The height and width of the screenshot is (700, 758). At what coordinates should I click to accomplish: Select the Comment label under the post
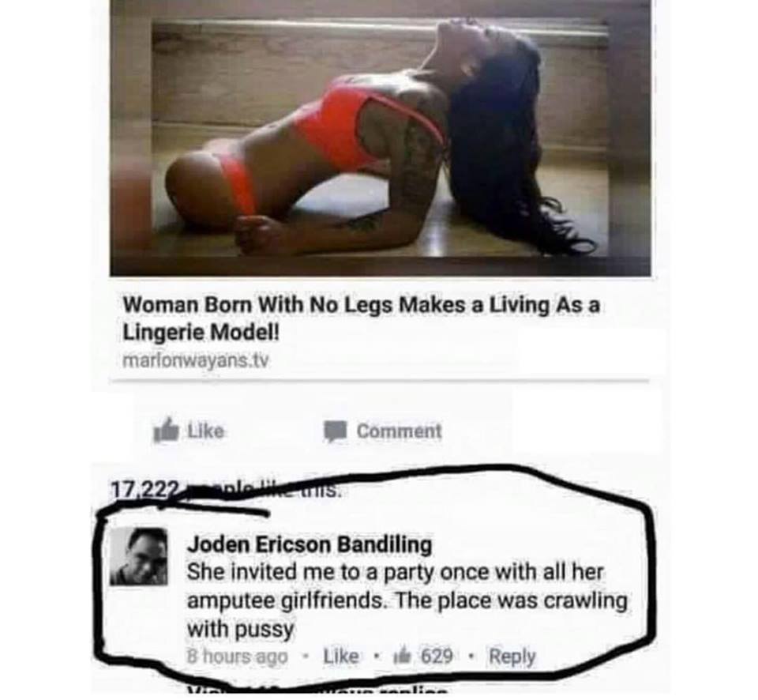399,431
